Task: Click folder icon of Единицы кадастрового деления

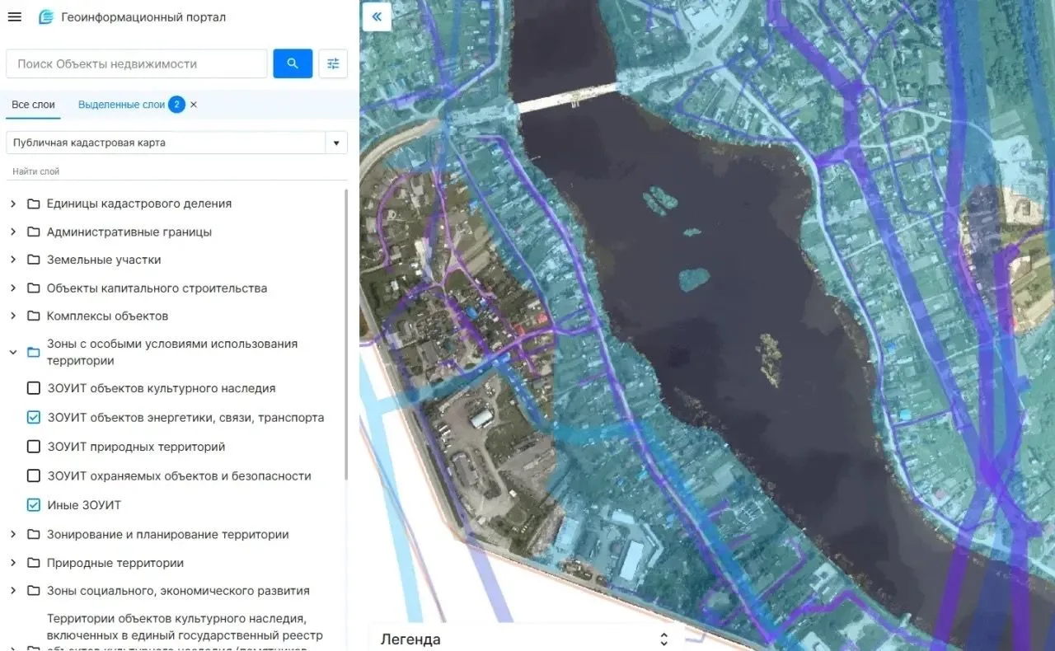Action: click(x=34, y=204)
